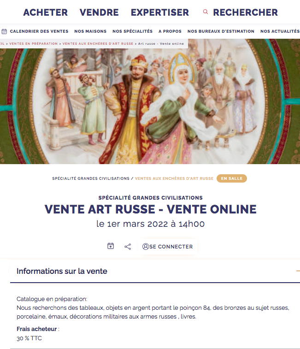Click the user account icon in Se connecter
300x349 pixels.
[145, 247]
